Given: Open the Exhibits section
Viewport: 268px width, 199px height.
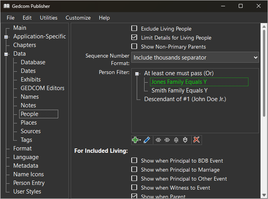Looking at the screenshot, I should click(x=31, y=80).
